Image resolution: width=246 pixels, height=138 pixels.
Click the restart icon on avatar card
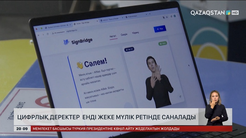(x=180, y=97)
